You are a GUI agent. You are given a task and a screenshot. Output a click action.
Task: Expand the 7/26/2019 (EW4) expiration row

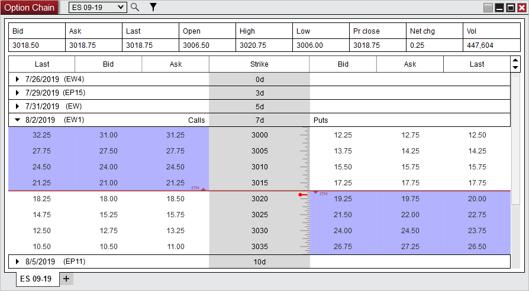tap(18, 79)
